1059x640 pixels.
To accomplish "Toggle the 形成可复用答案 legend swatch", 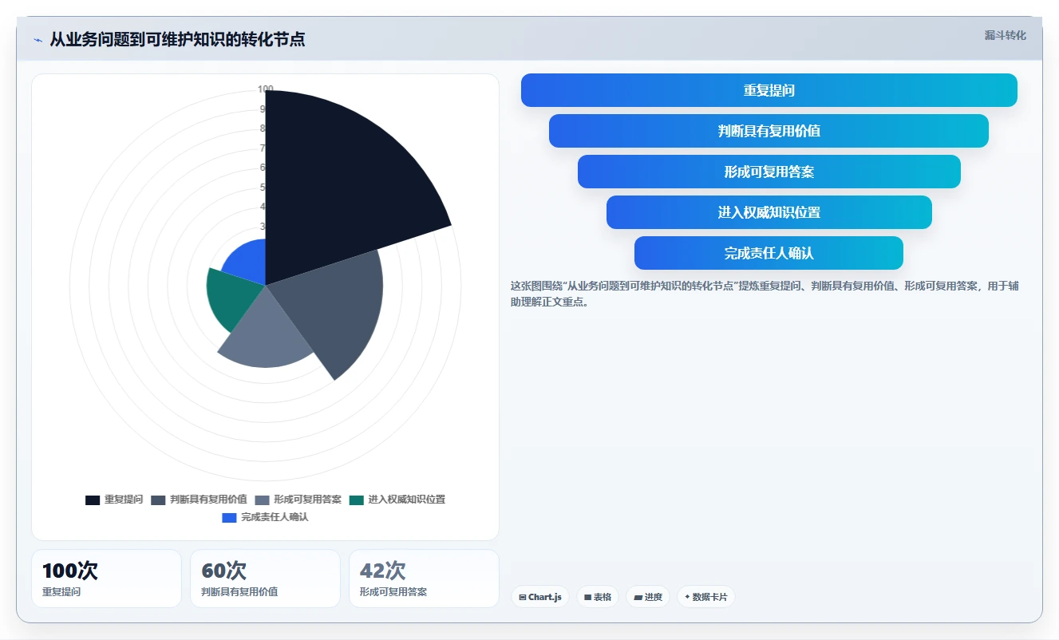I will (262, 500).
